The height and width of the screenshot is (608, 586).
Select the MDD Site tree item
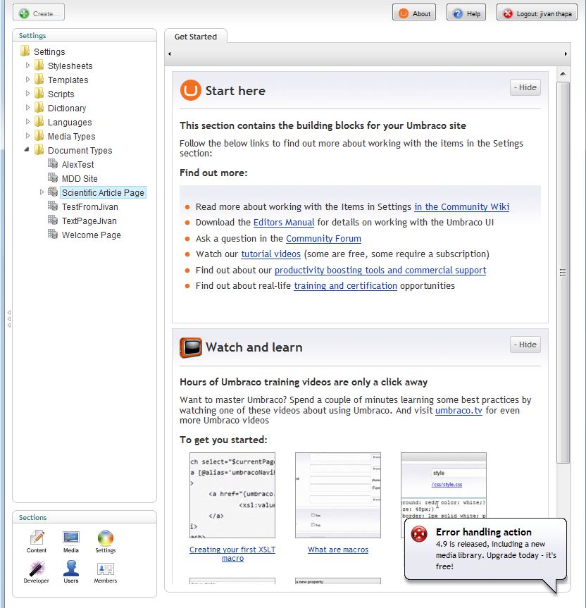pyautogui.click(x=80, y=178)
